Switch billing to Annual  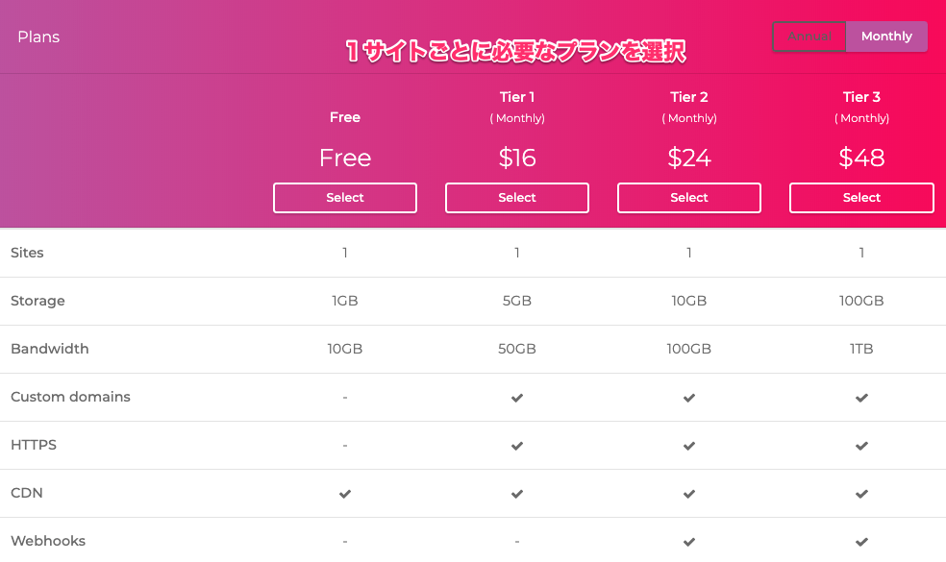(x=809, y=37)
